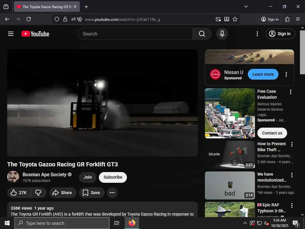This screenshot has height=229, width=305.
Task: Open more actions ellipsis under video
Action: click(x=112, y=193)
